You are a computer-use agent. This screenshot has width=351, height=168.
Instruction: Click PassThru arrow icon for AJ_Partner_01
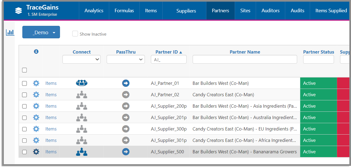126,83
